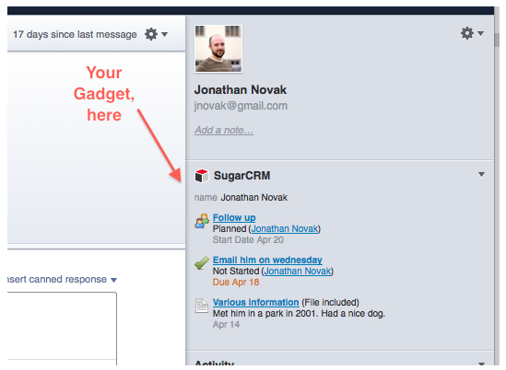Open the Various information note link

pos(256,302)
